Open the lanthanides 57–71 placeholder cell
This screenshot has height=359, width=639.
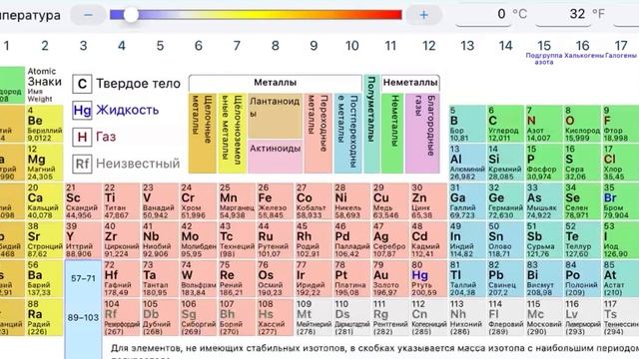tap(83, 279)
